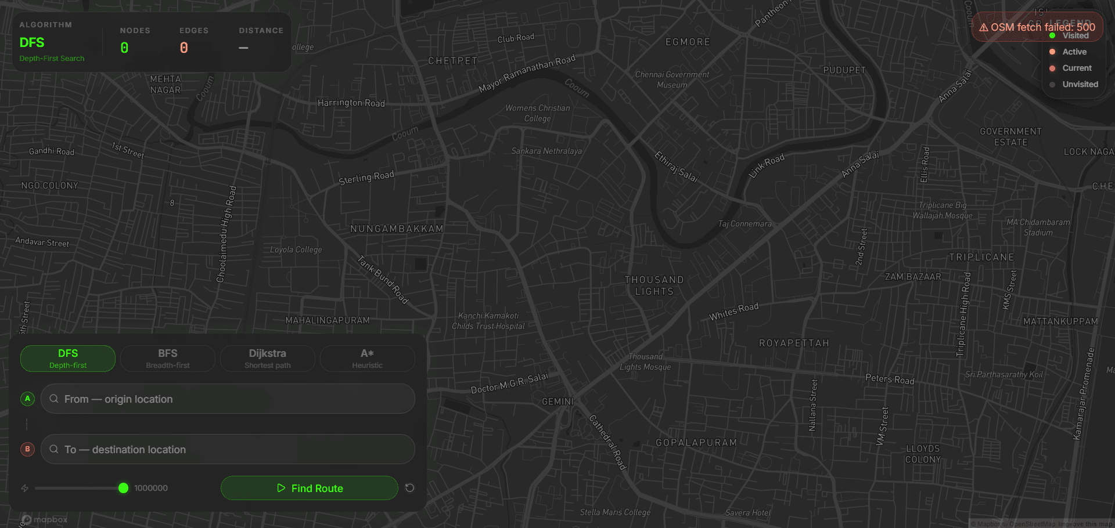Click the green A origin marker icon
Viewport: 1115px width, 528px height.
coord(27,399)
